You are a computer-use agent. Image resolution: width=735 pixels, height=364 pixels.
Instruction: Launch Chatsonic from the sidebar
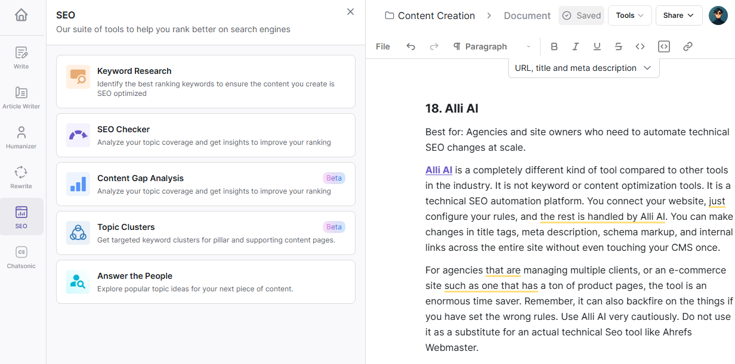click(x=21, y=257)
